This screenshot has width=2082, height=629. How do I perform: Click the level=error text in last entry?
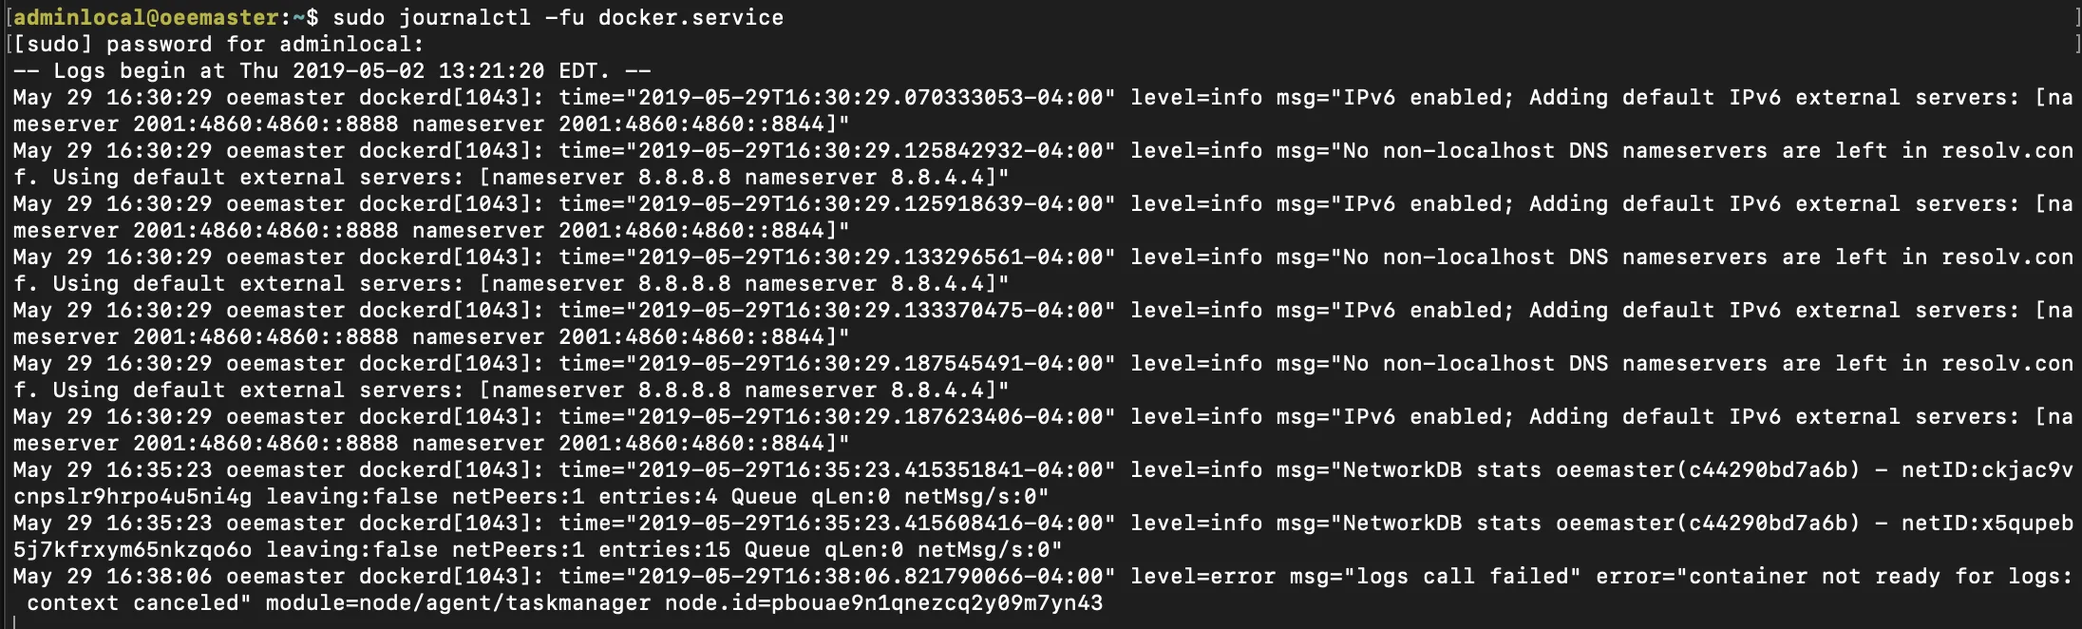click(x=1202, y=576)
